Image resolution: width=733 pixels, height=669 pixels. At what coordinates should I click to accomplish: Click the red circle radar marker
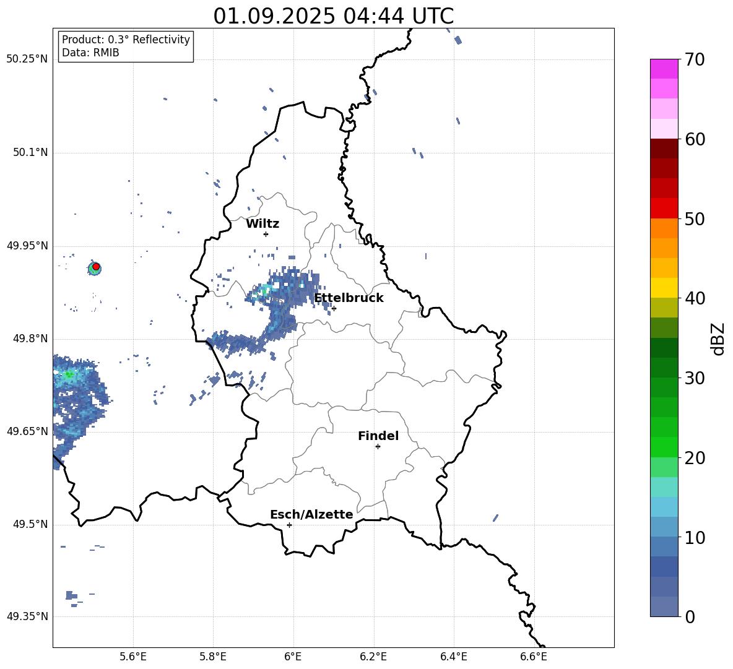(96, 267)
